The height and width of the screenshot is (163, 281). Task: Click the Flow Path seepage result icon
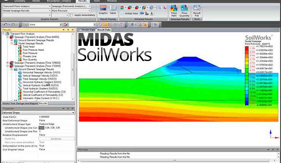point(174,11)
